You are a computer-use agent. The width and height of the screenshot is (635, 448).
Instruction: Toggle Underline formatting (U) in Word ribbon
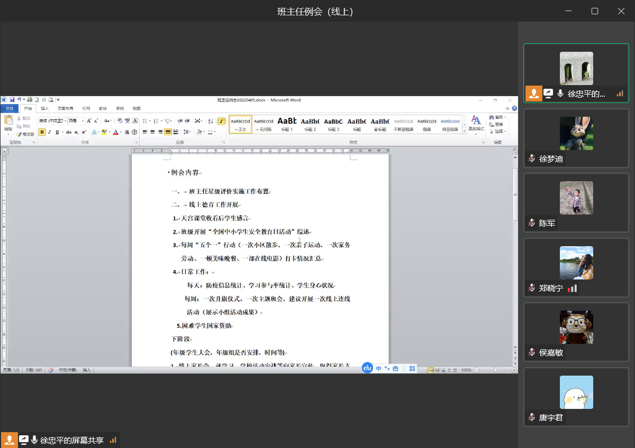(57, 132)
